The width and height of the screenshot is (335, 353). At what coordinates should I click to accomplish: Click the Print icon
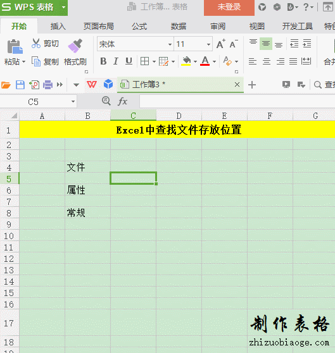[x=47, y=85]
